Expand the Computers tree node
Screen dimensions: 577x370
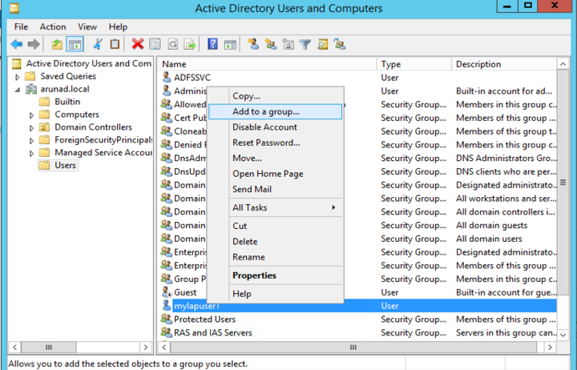click(x=31, y=115)
